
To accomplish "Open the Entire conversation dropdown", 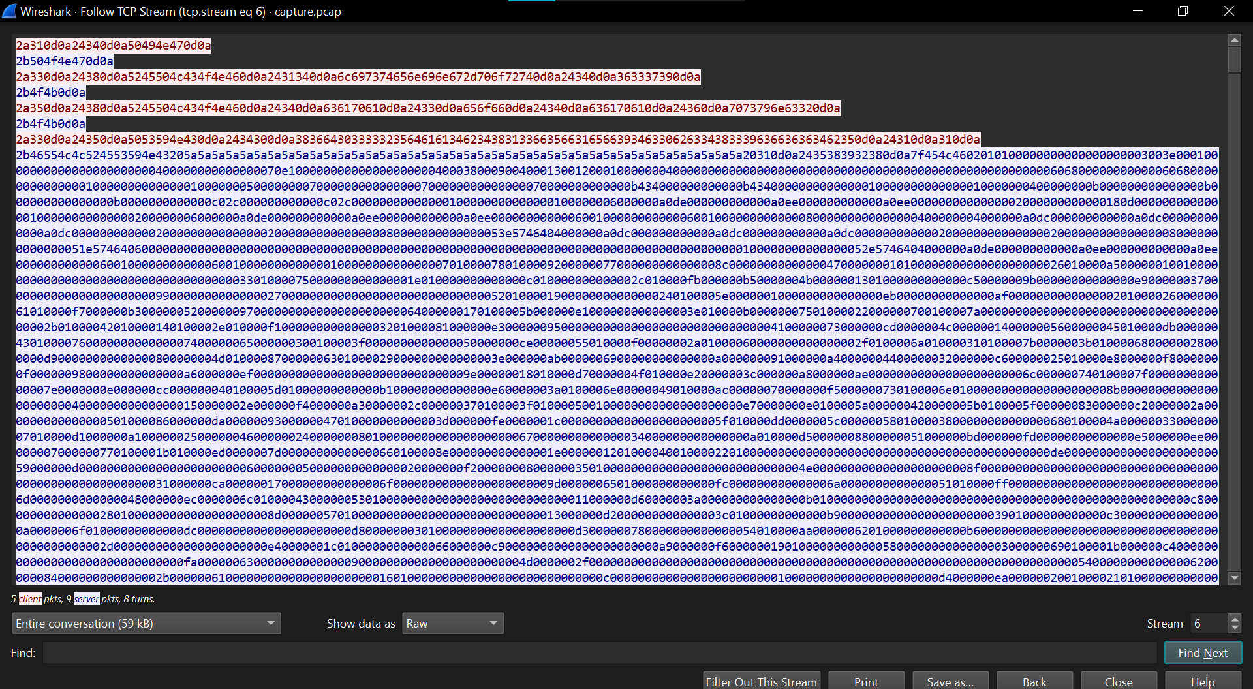I will [146, 623].
